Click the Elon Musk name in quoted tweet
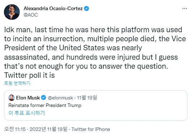The width and height of the screenshot is (191, 136). (28, 98)
